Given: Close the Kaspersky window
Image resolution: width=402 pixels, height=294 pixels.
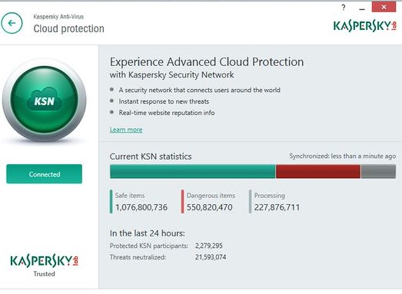Looking at the screenshot, I should (x=384, y=7).
